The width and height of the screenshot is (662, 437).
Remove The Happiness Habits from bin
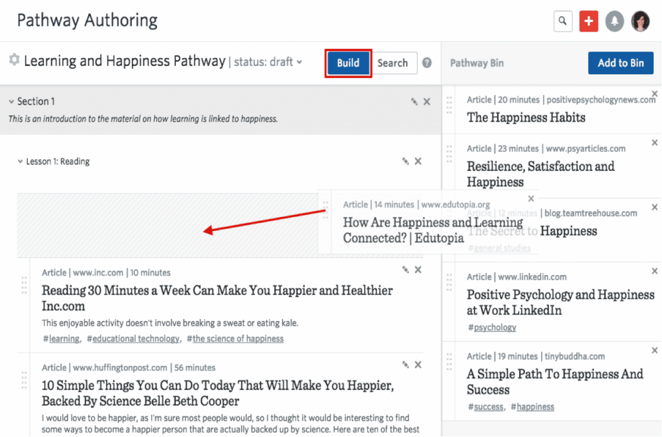[654, 94]
